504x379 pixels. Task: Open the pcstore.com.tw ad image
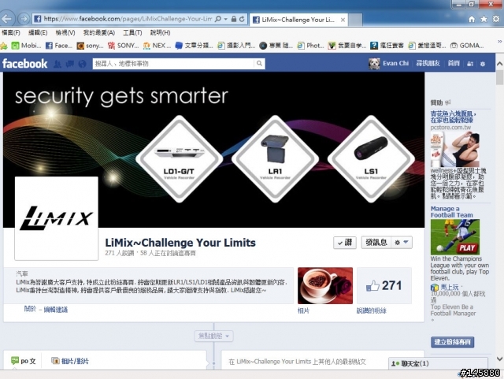455,149
